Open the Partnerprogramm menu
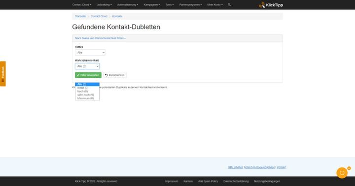 190,5
